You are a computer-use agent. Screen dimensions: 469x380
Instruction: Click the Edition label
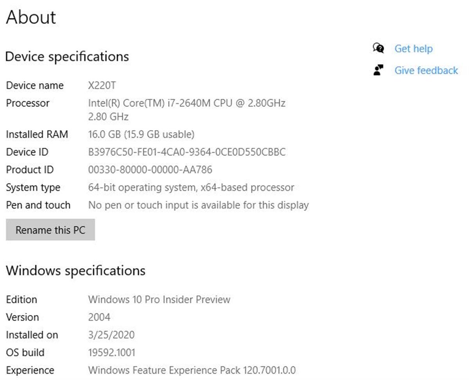(x=22, y=299)
